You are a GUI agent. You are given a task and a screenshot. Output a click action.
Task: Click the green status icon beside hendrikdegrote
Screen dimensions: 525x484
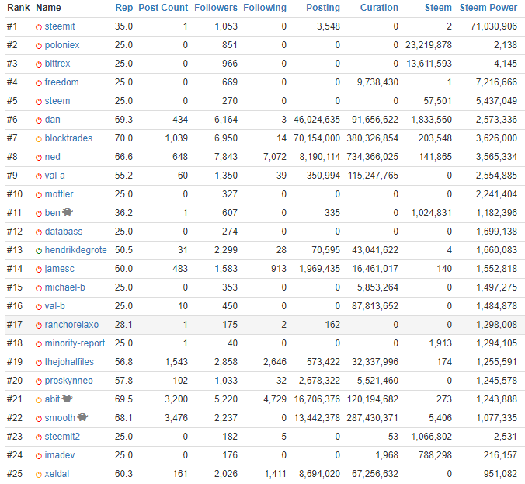(39, 251)
